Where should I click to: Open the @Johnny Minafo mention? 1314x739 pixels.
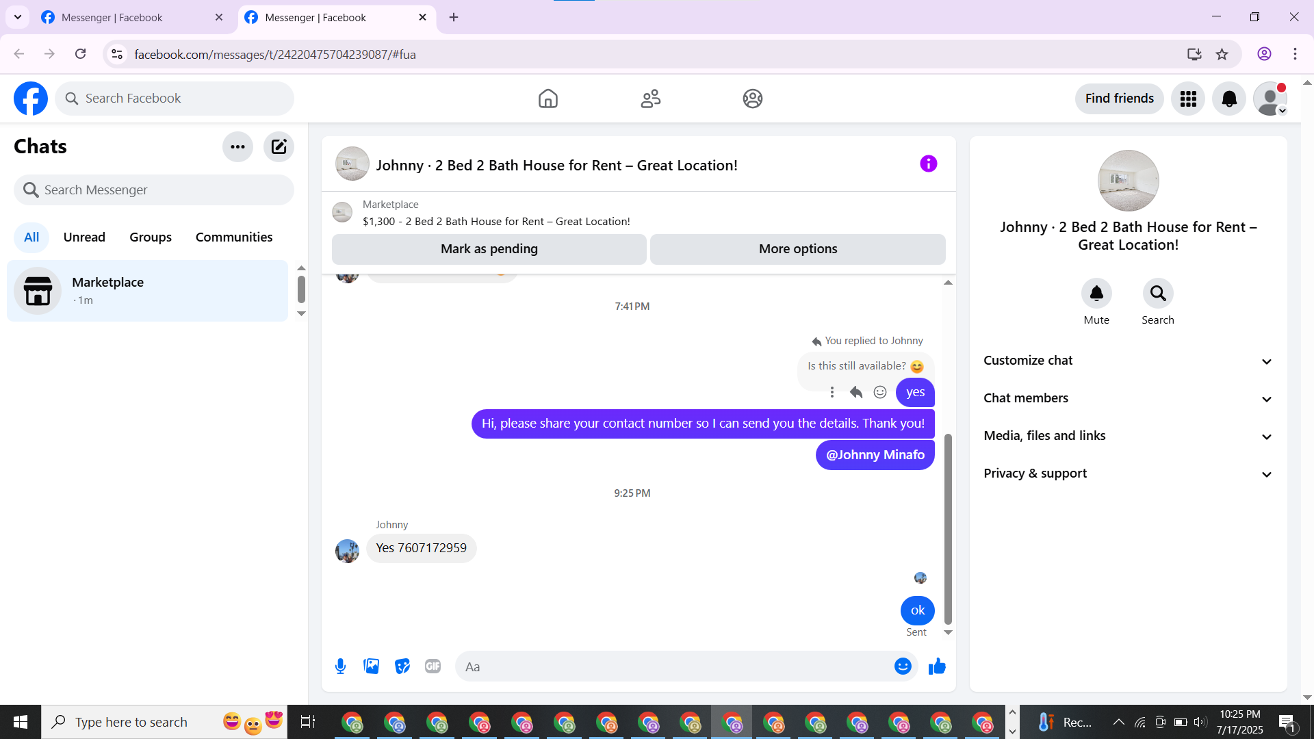875,455
